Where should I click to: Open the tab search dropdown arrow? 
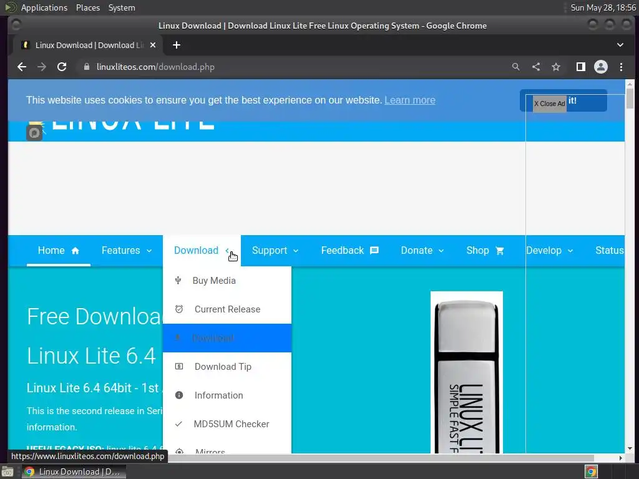pyautogui.click(x=620, y=45)
